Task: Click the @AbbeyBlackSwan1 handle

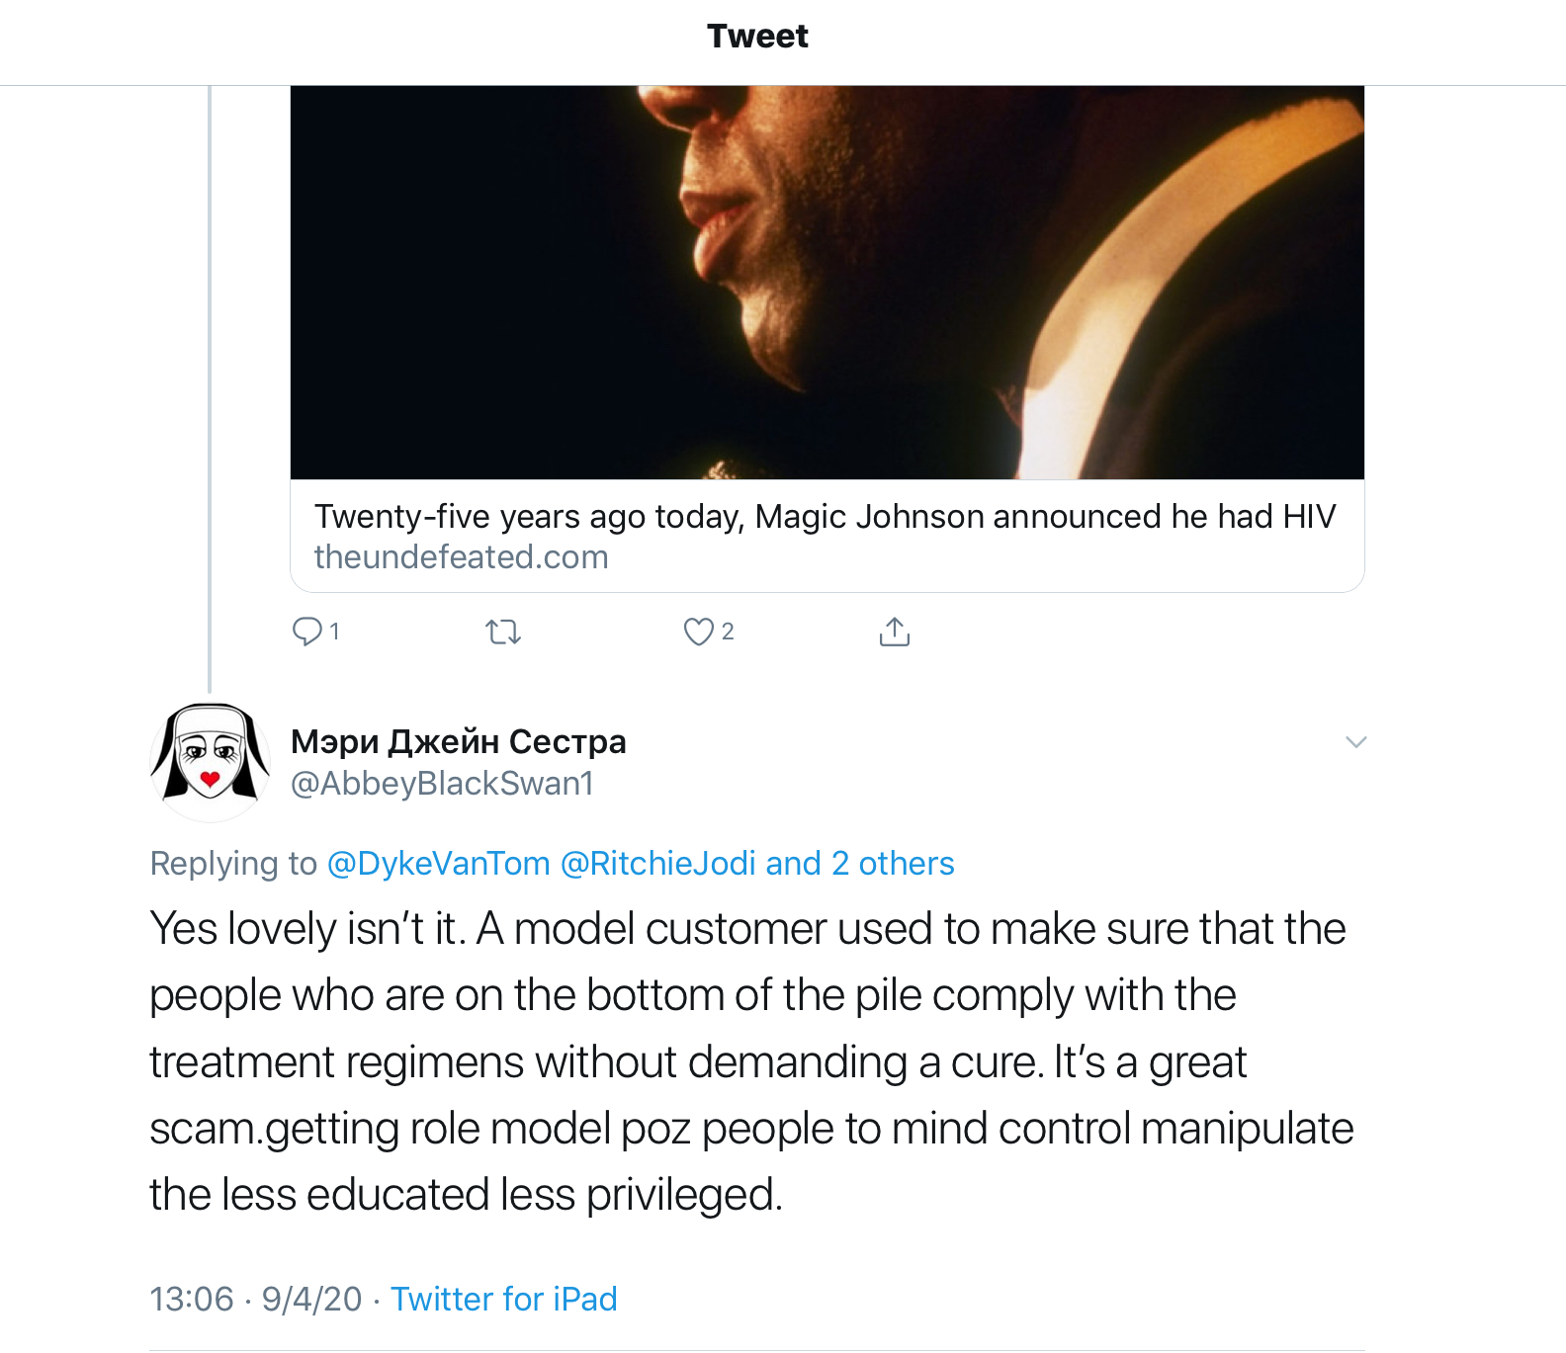Action: (x=442, y=784)
